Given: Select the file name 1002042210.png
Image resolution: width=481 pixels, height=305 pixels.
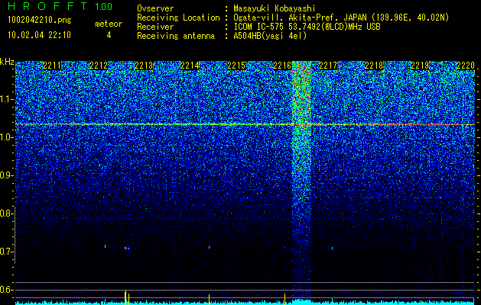Looking at the screenshot, I should click(40, 21).
